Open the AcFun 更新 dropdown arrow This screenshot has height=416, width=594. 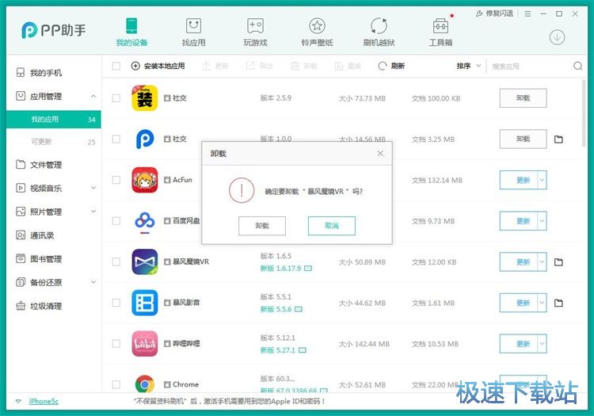pyautogui.click(x=542, y=180)
